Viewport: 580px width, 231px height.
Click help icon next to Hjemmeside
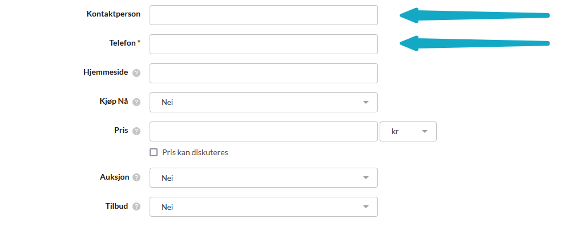click(136, 73)
